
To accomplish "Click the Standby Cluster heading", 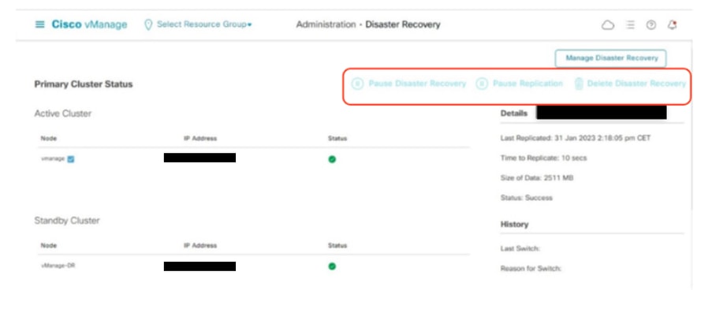I will 67,221.
